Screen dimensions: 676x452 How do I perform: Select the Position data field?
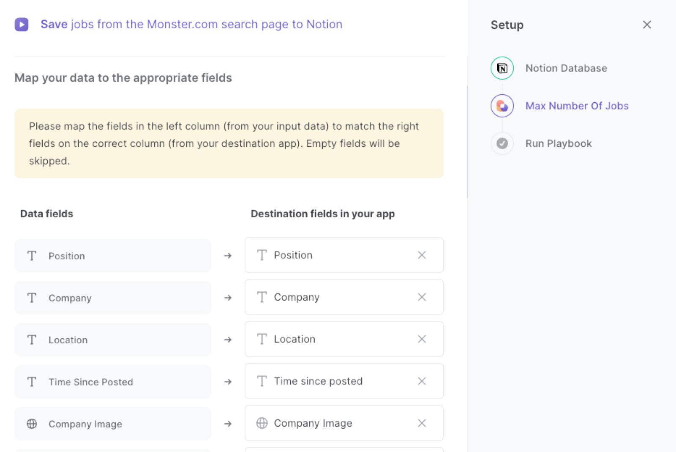coord(113,256)
